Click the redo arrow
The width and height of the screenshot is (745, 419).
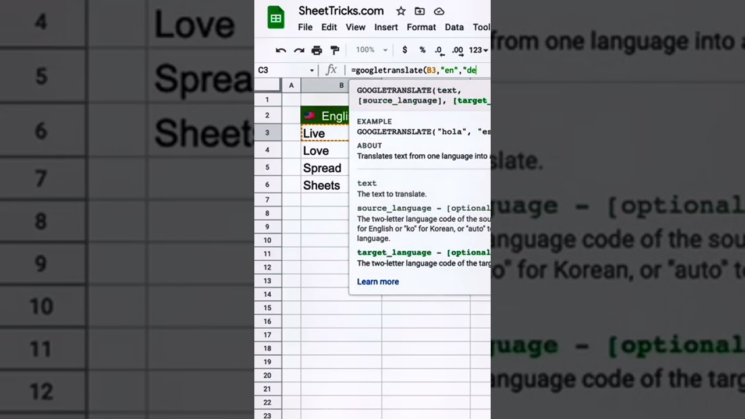click(x=299, y=51)
